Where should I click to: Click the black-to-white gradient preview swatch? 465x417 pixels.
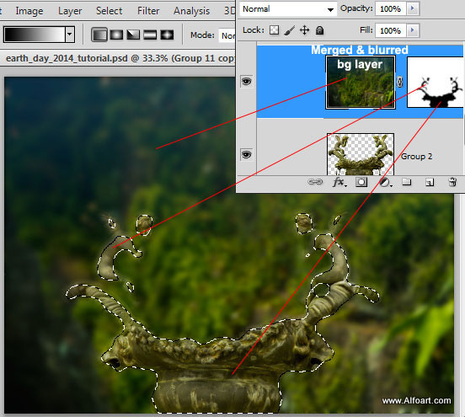35,35
